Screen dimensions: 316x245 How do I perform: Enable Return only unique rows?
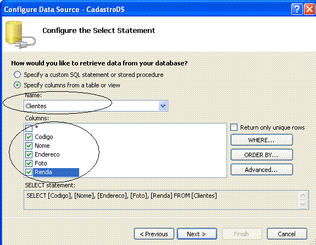234,127
